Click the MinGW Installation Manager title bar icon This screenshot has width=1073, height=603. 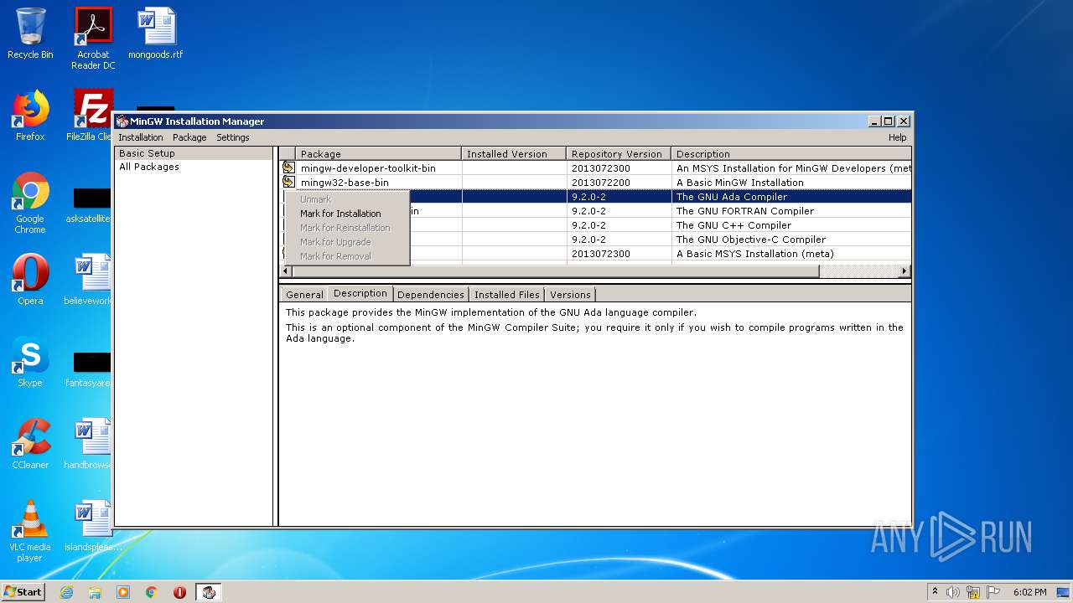[x=122, y=121]
